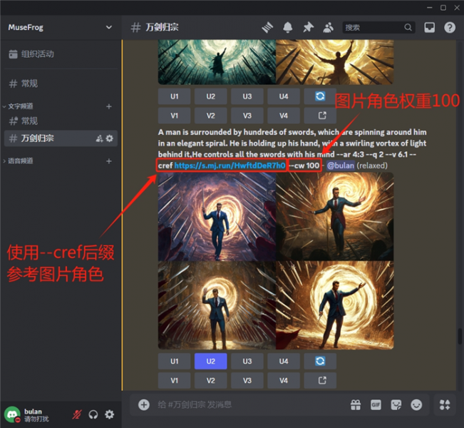The height and width of the screenshot is (428, 464).
Task: Open the top green sword-vortex image
Action: pos(217,62)
